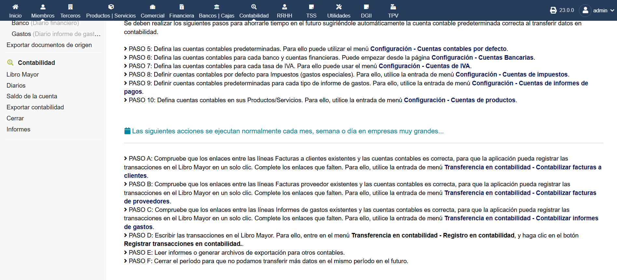Follow link Configuración - Cuentas de productos
The image size is (617, 280).
pyautogui.click(x=459, y=100)
